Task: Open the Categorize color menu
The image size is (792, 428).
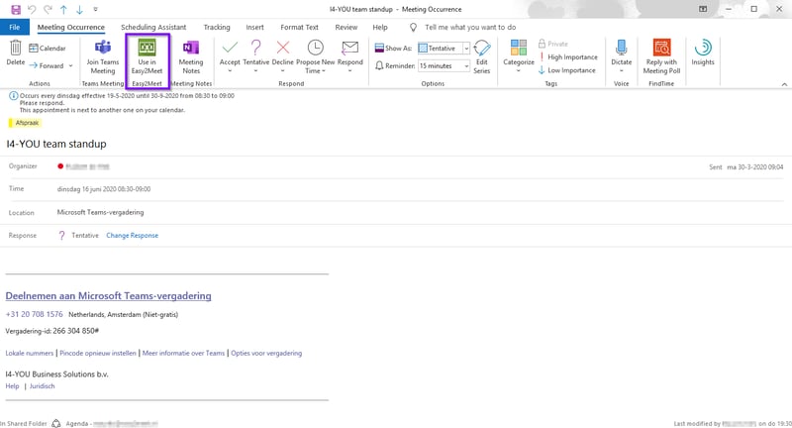Action: 518,55
